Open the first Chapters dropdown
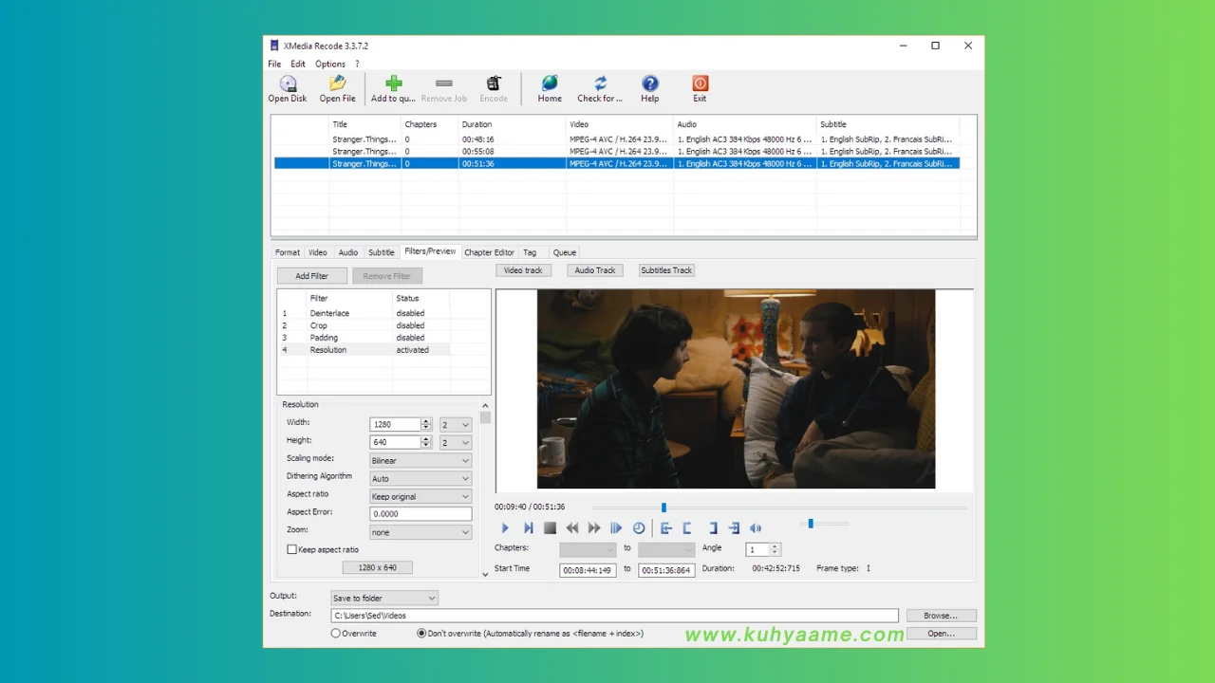1215x683 pixels. click(x=588, y=549)
